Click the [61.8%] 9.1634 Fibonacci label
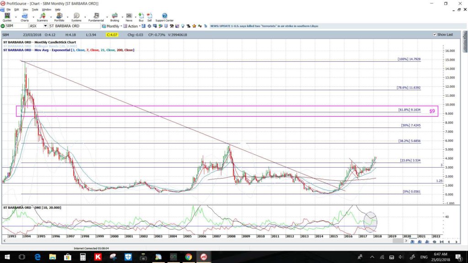Image resolution: width=468 pixels, height=263 pixels. [x=409, y=110]
